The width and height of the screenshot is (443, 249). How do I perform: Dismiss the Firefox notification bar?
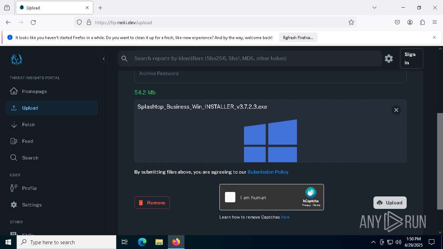pos(434,37)
